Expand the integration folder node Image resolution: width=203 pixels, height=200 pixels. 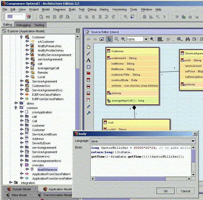(11, 182)
